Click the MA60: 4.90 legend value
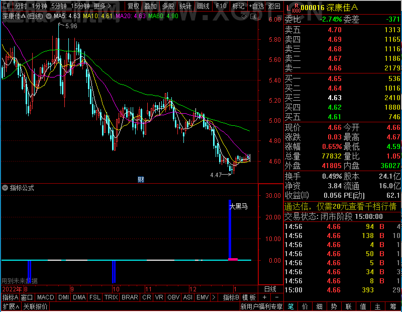This screenshot has width=402, height=312. pos(163,16)
